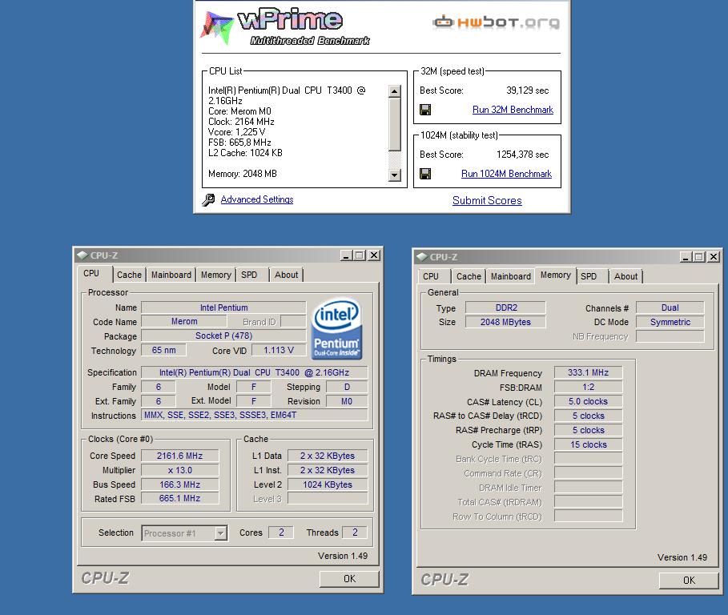Click the Core Speed value 2161.6 MHz
Viewport: 728px width, 615px height.
(179, 456)
